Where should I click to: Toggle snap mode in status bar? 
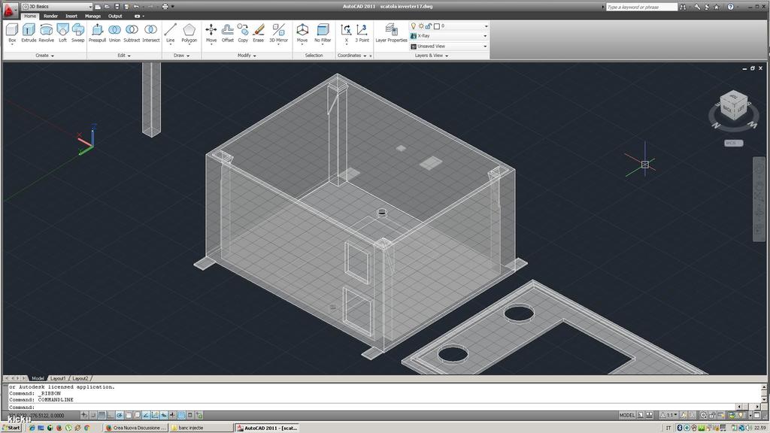(x=92, y=415)
